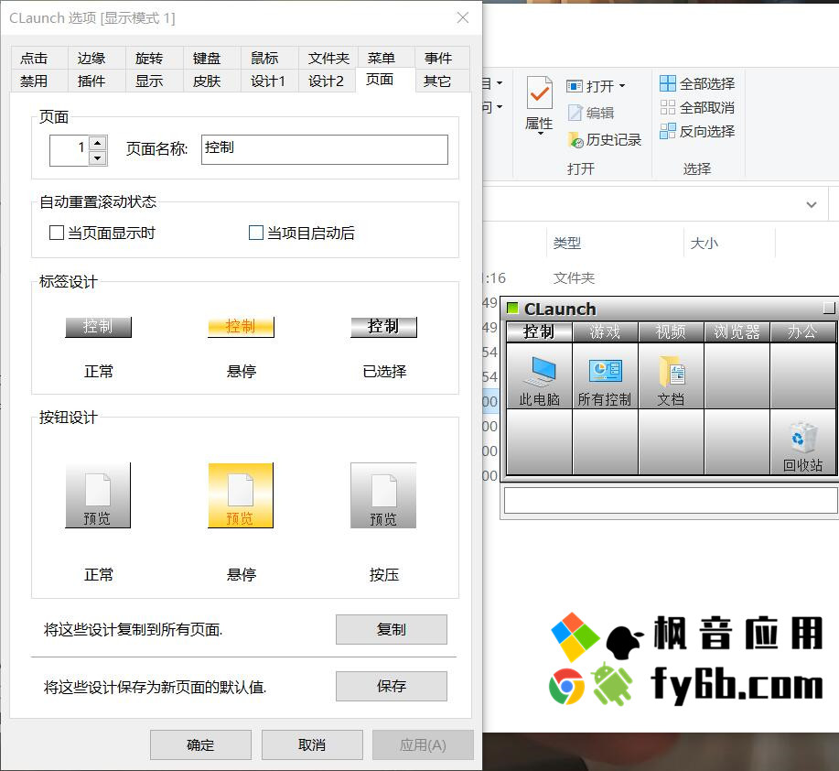Select the 游戏 page in CLaunch
The width and height of the screenshot is (839, 771).
605,332
